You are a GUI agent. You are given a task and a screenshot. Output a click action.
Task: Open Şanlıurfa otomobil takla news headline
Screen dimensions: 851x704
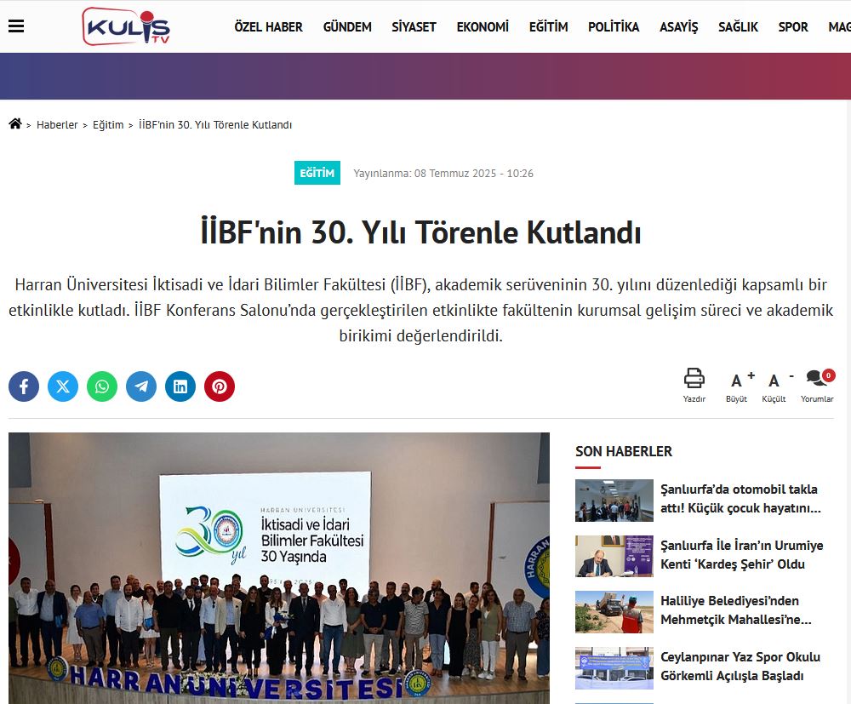pos(739,499)
